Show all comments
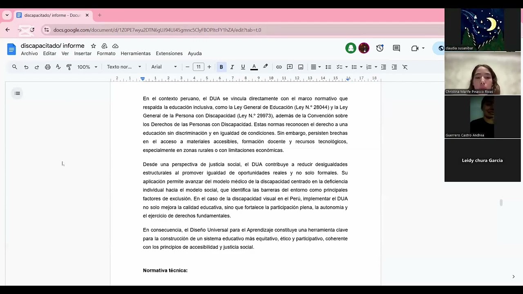Screen dimensions: 523x294 pos(396,48)
